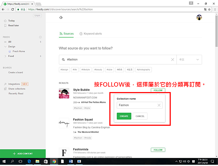Click the volume icon in tray
Viewport: 218px width, 166px height.
[x=185, y=161]
